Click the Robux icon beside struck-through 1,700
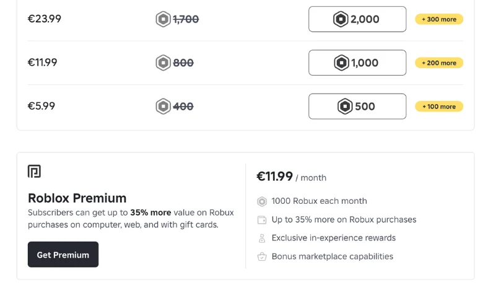 click(x=163, y=19)
